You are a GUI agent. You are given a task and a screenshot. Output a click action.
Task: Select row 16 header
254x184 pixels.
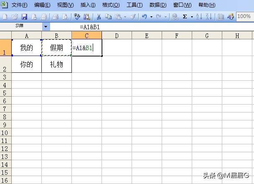(x=6, y=180)
